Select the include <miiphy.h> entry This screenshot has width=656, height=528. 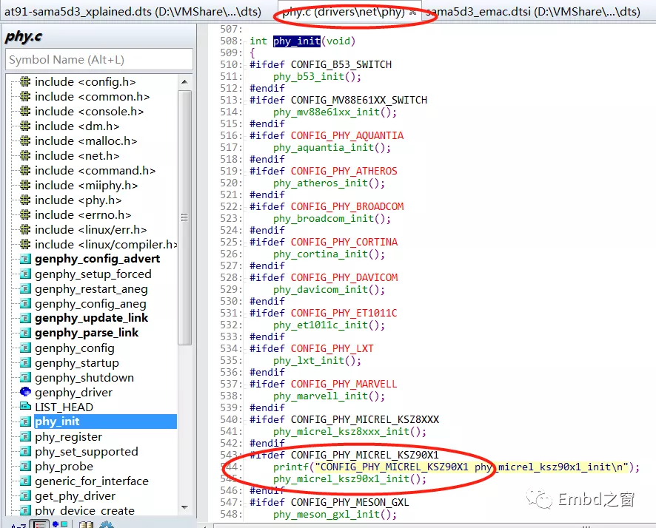click(x=86, y=185)
